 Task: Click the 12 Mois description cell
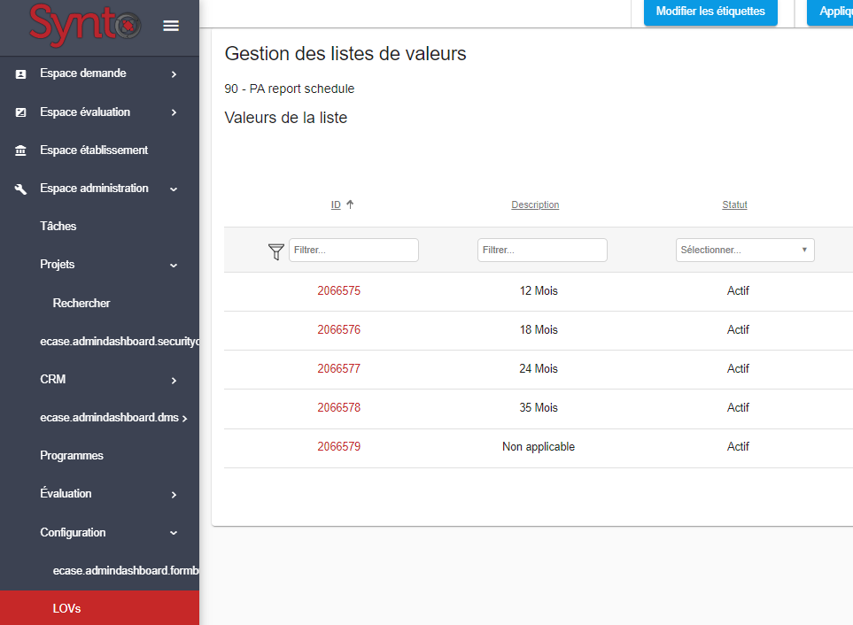(x=539, y=290)
